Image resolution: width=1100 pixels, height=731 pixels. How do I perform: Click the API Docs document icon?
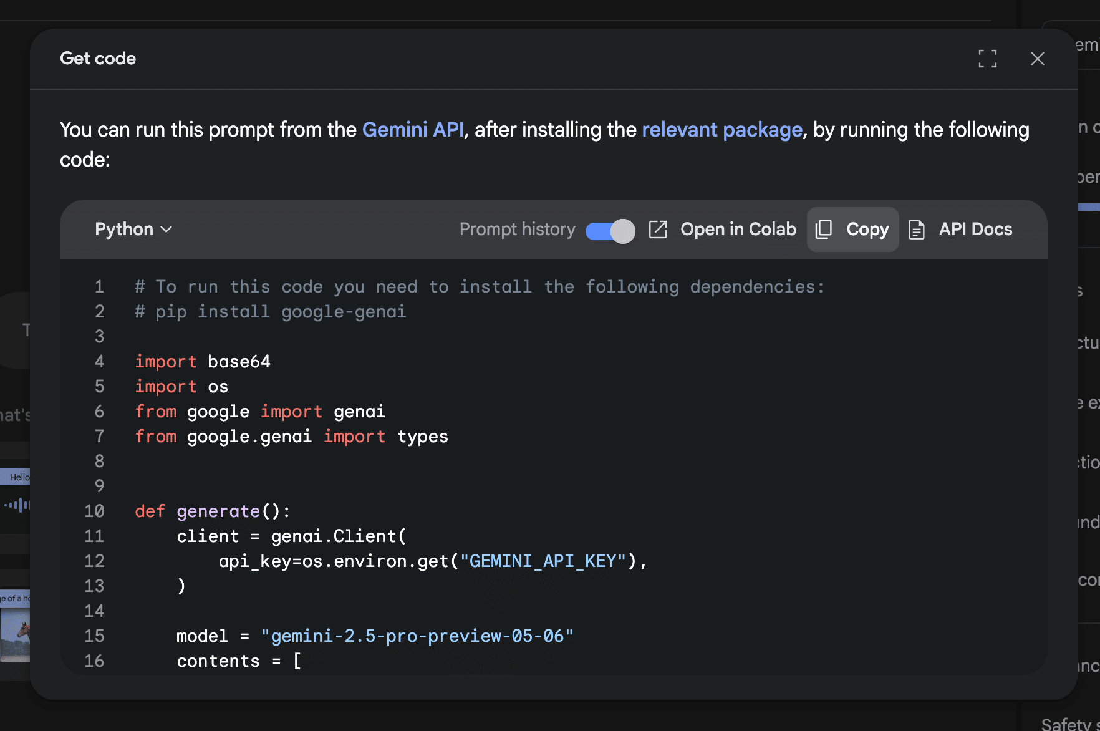(x=917, y=230)
